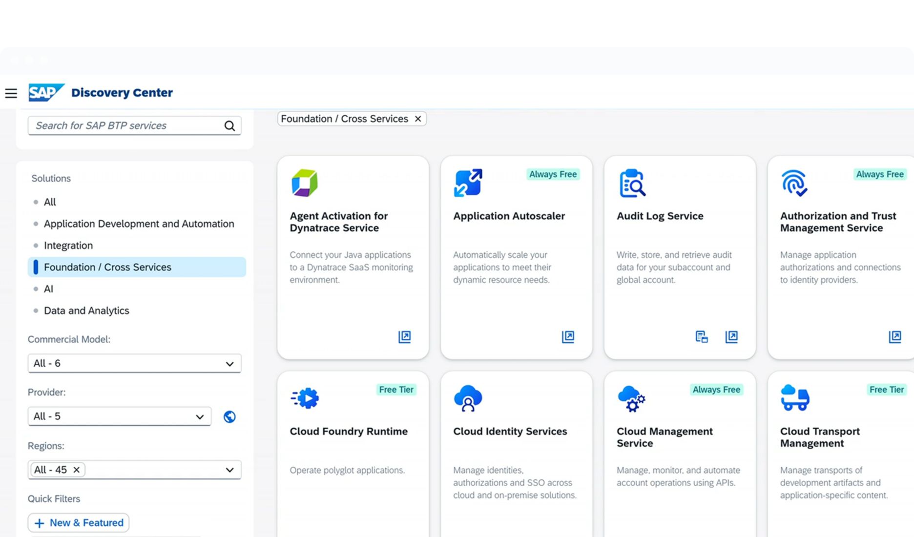This screenshot has height=537, width=914.
Task: Open the hamburger navigation menu
Action: coord(11,93)
